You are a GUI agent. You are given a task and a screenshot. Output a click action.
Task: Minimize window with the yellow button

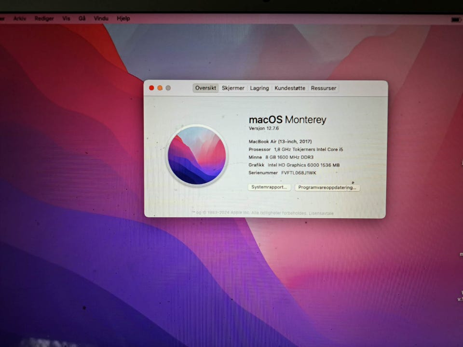click(x=160, y=88)
